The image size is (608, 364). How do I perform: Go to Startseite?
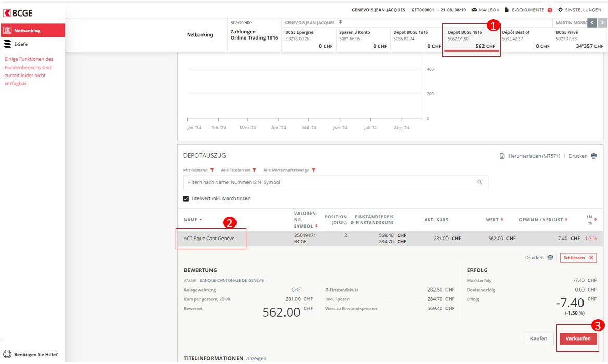click(241, 23)
